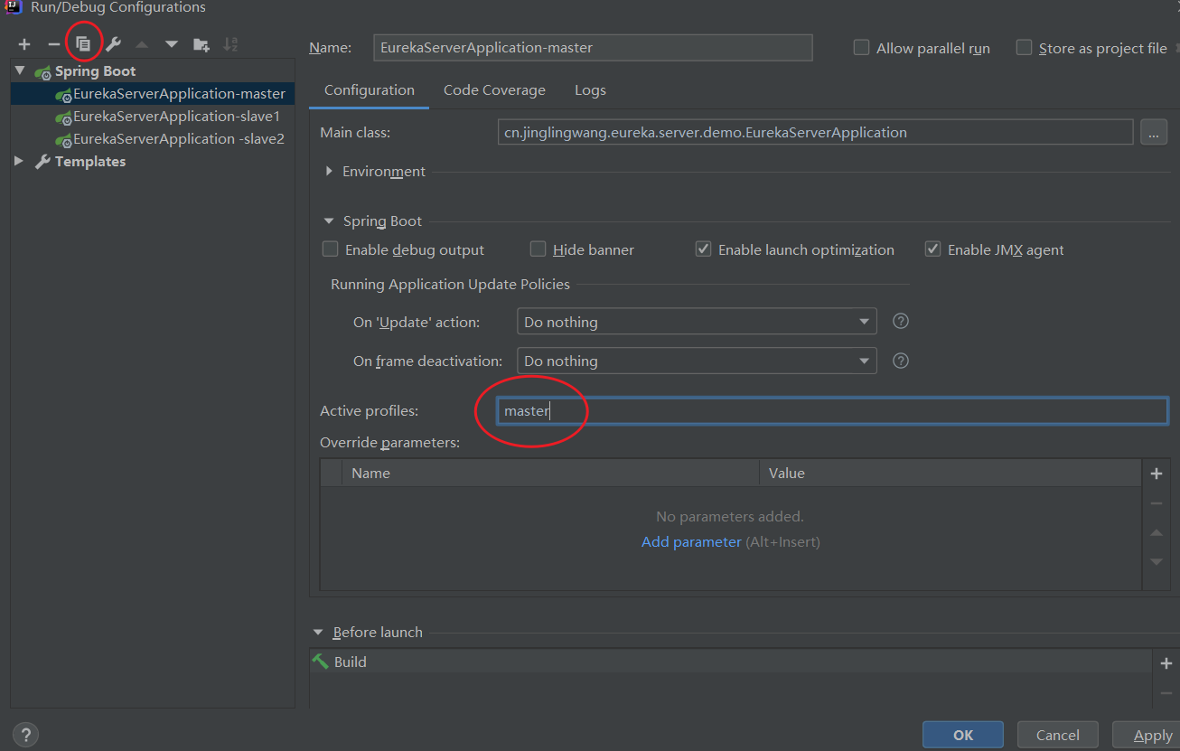Toggle Enable debug output checkbox
The width and height of the screenshot is (1180, 751).
coord(331,249)
